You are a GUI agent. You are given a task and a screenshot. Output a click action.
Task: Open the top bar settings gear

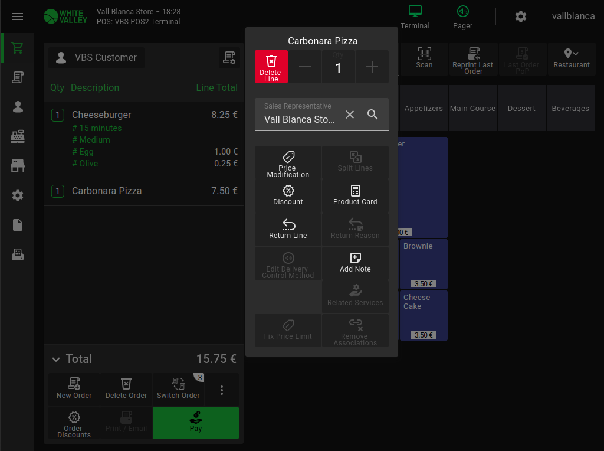(x=521, y=17)
